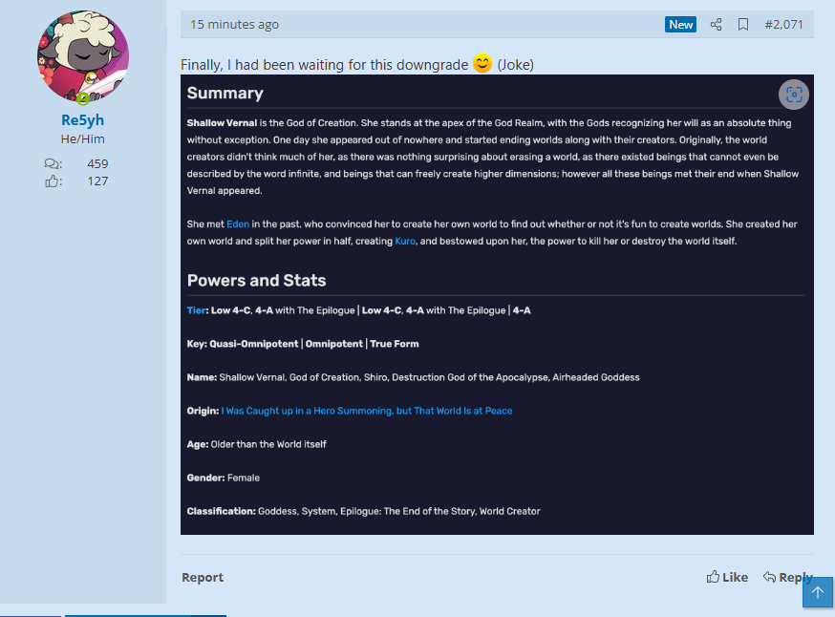This screenshot has width=835, height=617.
Task: Click the 'Gender: Female' line
Action: click(x=224, y=479)
